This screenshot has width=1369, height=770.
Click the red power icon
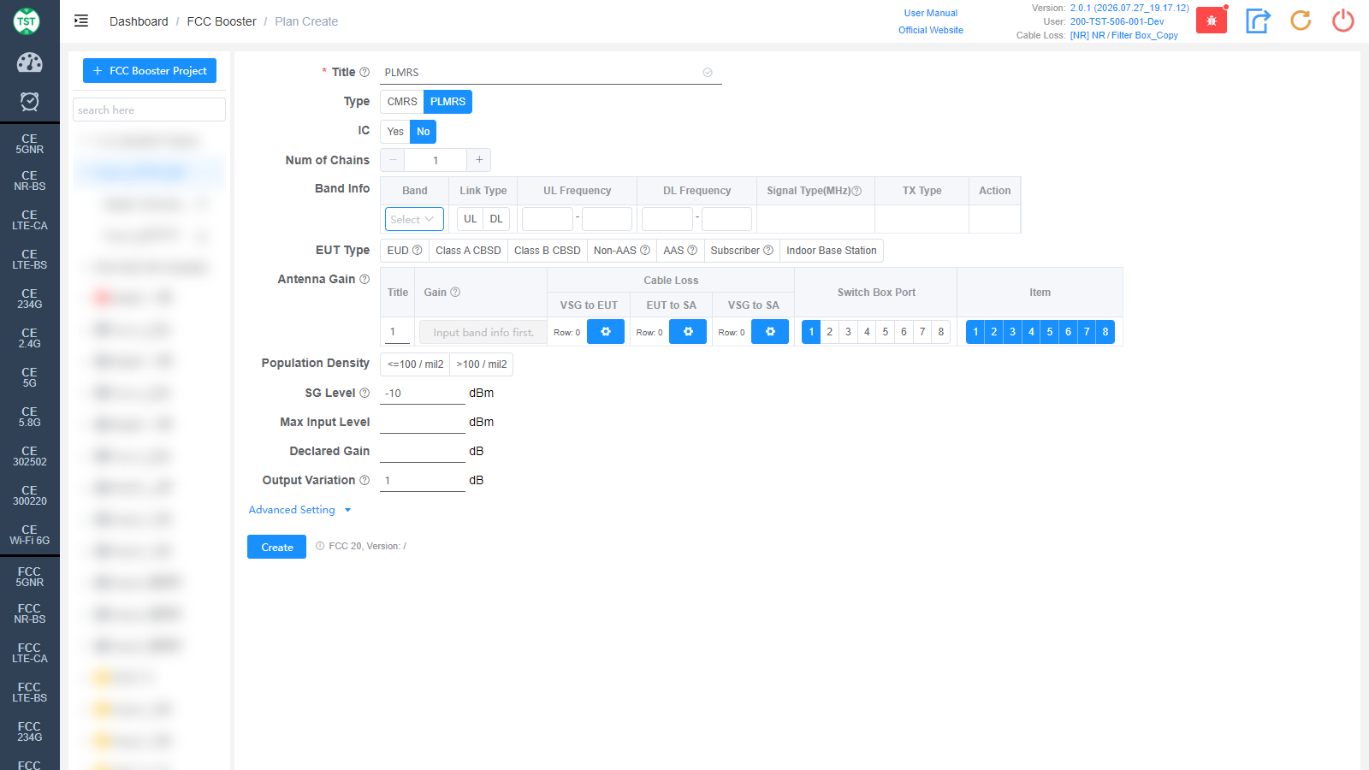click(1343, 21)
